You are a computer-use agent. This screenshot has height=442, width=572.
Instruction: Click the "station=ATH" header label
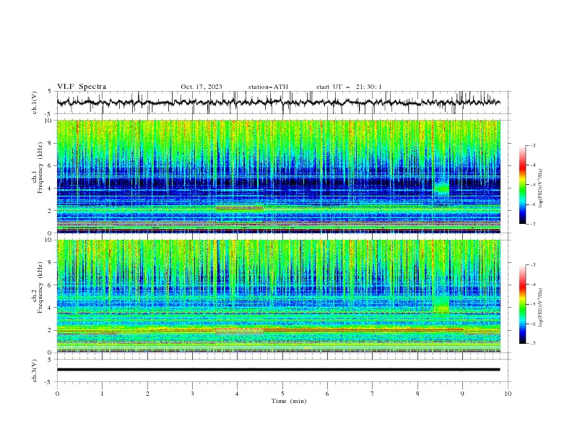pos(268,87)
